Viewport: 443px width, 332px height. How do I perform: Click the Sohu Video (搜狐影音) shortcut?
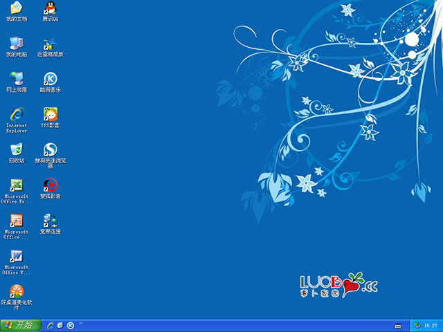click(50, 185)
